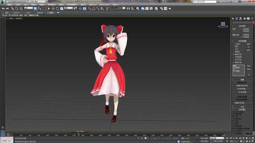The image size is (255, 143).
Task: Click the time slider showing 1507 / 4800
Action: (x=80, y=132)
